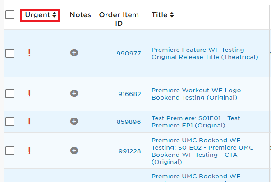The width and height of the screenshot is (271, 182).
Task: Click urgent exclamation mark on order 916682
Action: (29, 93)
